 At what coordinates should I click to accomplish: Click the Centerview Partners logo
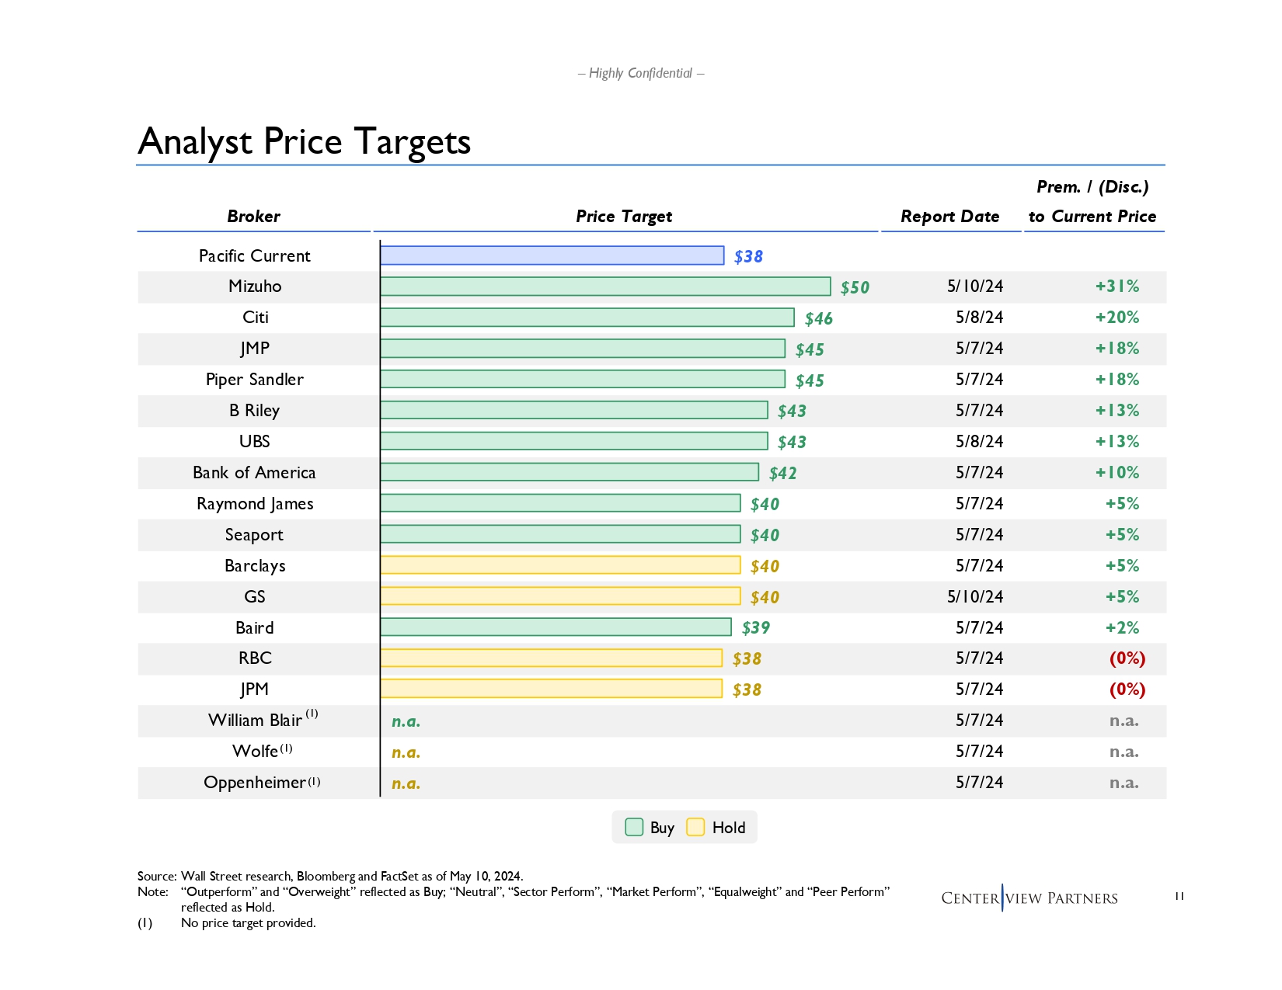(x=1029, y=898)
